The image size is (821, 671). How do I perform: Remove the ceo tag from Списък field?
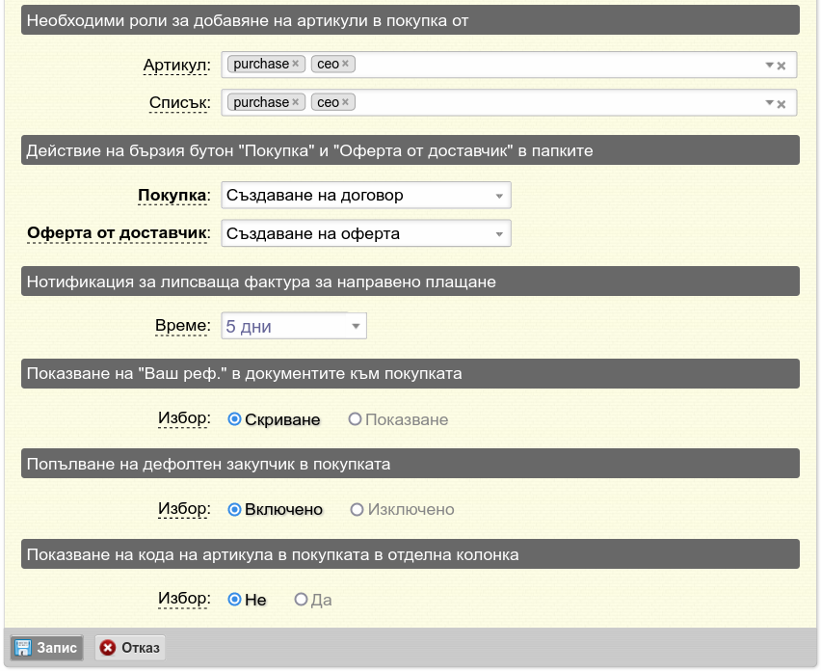click(x=345, y=101)
